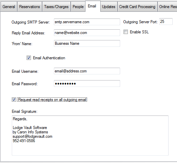The image size is (177, 163).
Task: Click the 'From' Name field
Action: tap(87, 43)
